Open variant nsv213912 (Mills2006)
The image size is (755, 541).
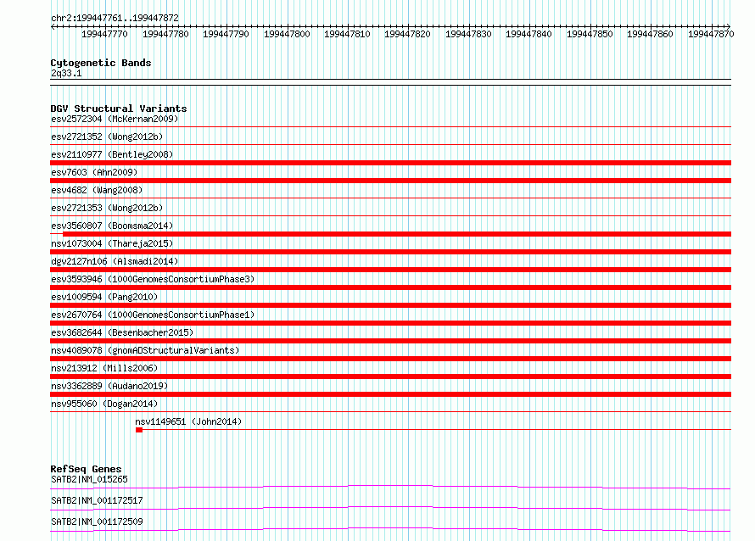[104, 368]
